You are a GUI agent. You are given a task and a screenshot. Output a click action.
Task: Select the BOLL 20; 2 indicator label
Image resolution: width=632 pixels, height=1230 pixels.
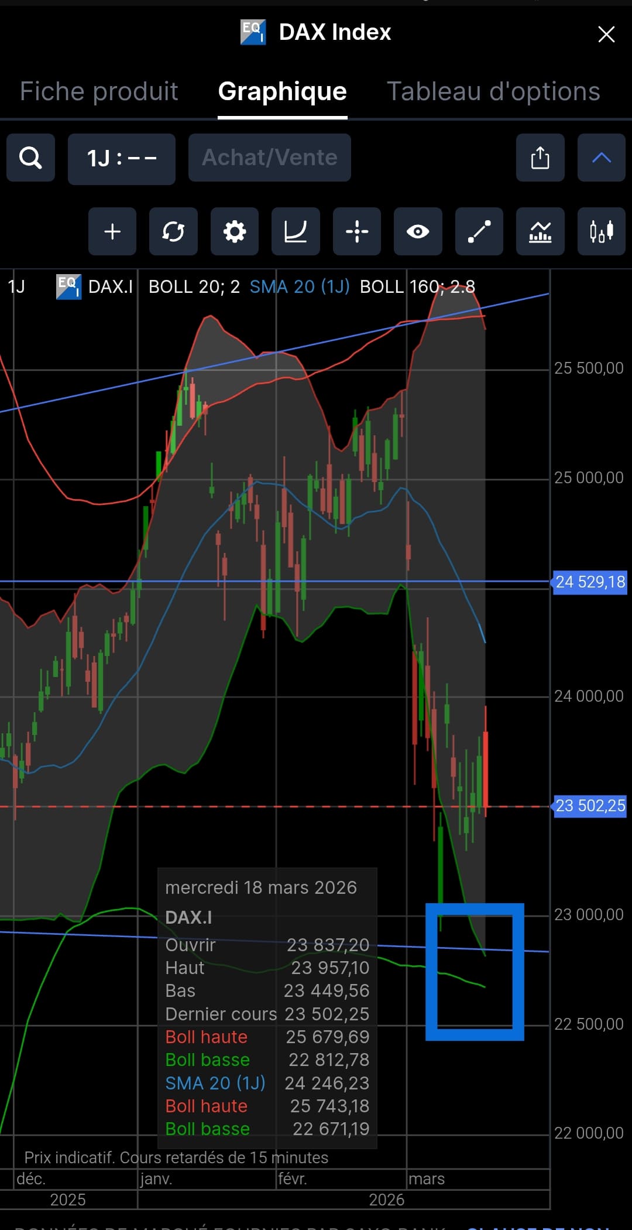[194, 286]
